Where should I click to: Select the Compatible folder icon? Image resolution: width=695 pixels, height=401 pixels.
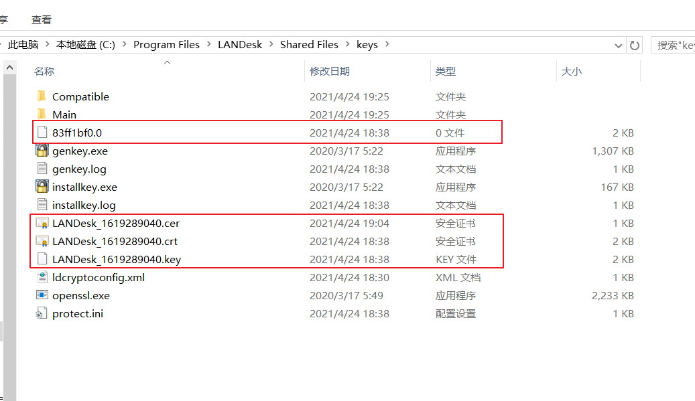[x=42, y=96]
